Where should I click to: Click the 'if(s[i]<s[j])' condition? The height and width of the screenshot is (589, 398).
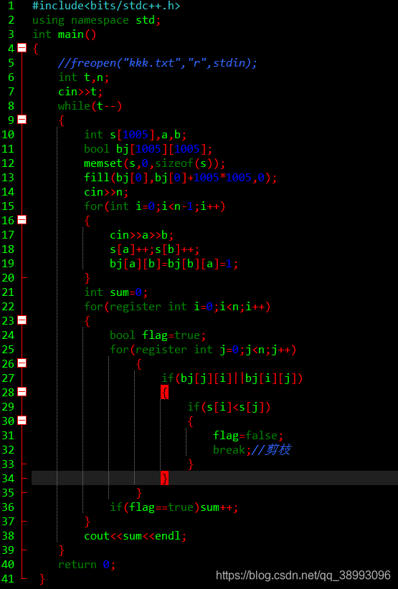229,407
